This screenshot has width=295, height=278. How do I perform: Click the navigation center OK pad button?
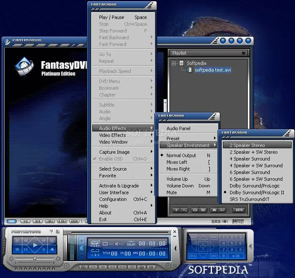click(x=204, y=246)
